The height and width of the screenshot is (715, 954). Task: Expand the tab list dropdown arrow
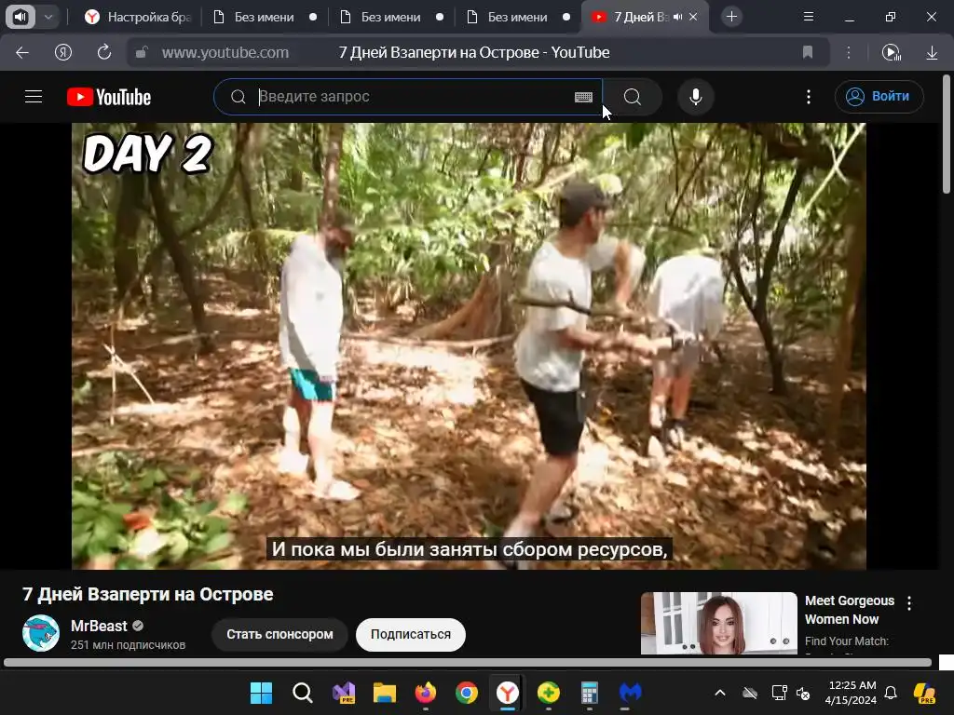coord(48,17)
